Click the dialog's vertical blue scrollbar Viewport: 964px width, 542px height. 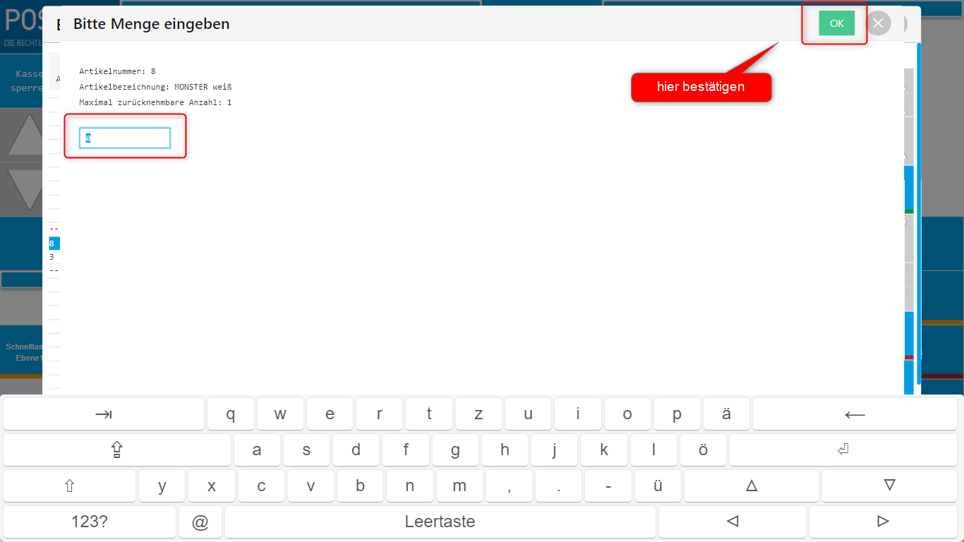918,212
